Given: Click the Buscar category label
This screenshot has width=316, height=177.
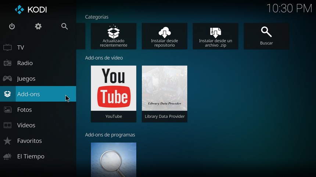Looking at the screenshot, I should (266, 43).
